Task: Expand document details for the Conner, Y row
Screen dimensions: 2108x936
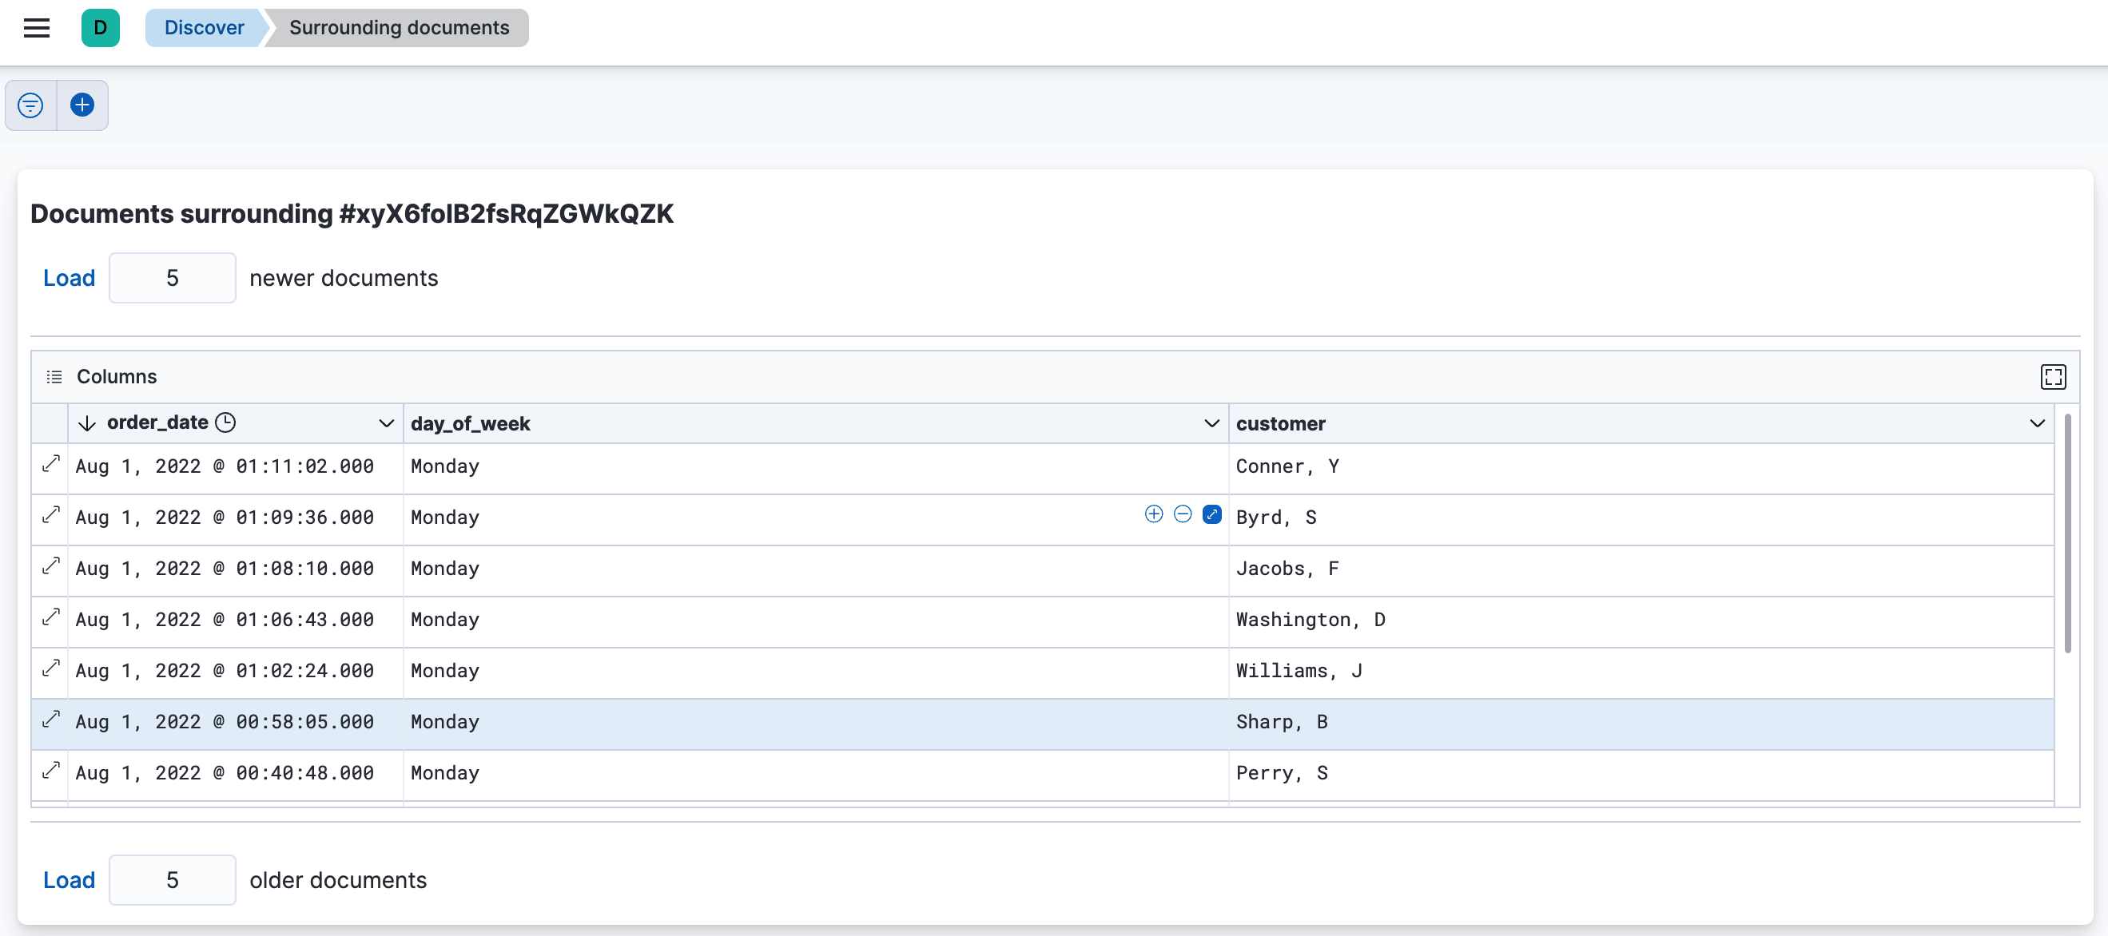Action: (x=50, y=465)
